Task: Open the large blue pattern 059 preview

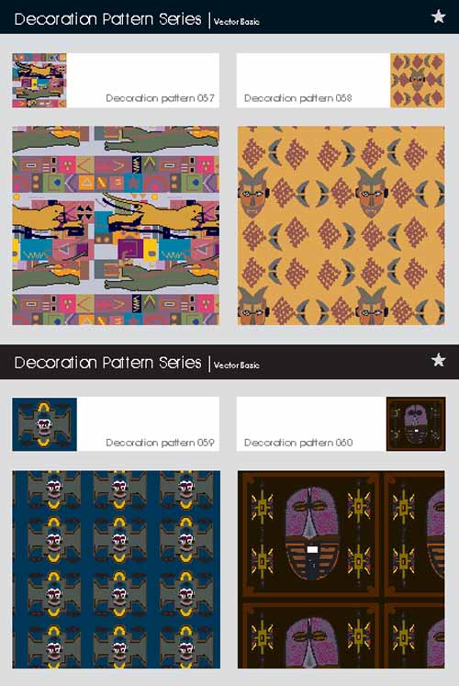Action: [117, 569]
